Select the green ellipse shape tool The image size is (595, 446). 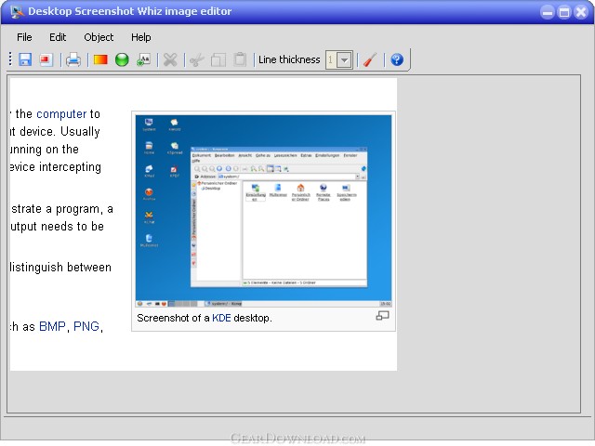click(122, 59)
